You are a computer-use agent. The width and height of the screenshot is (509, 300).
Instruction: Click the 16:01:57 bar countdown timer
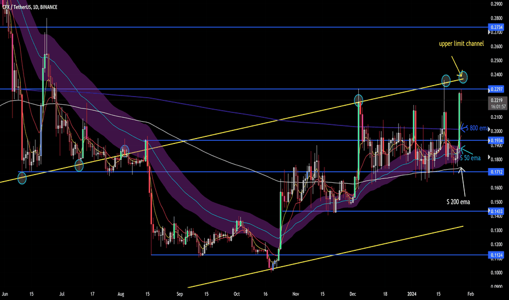498,106
